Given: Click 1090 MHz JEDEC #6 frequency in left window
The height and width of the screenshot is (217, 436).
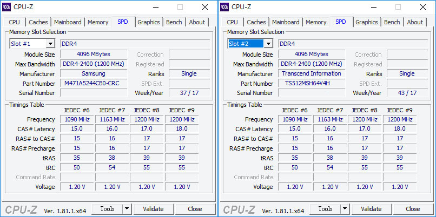Looking at the screenshot, I should point(77,119).
